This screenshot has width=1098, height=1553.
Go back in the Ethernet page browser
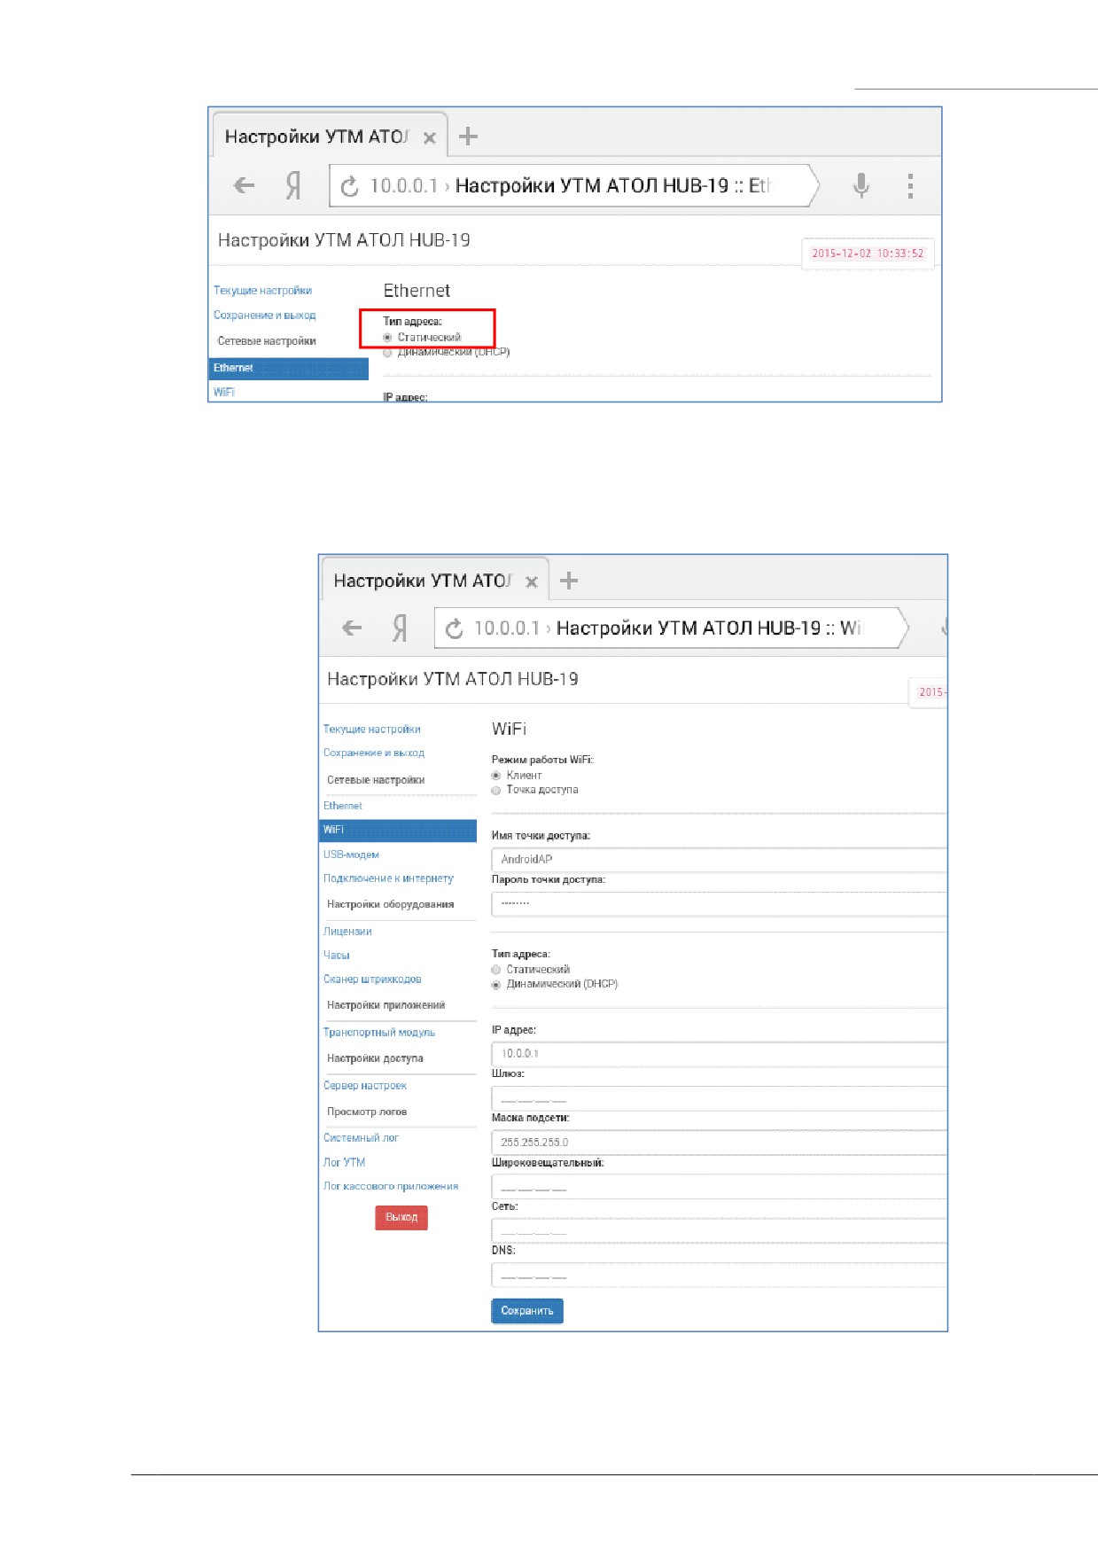tap(244, 185)
